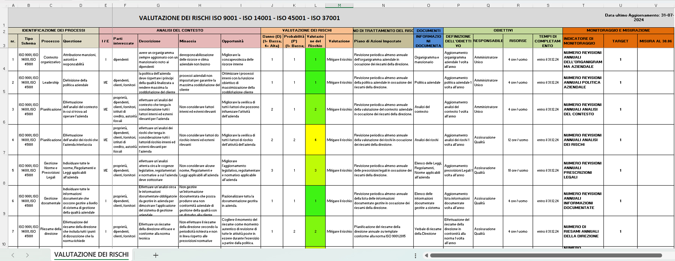Viewport: 675px width, 261px height.
Task: Select column A header
Action: pos(13,5)
